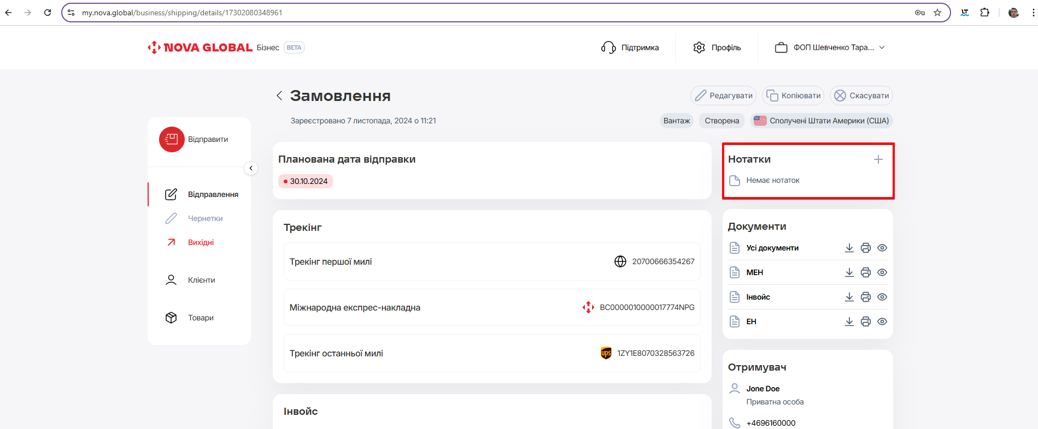View the МЕН document via eye icon

point(882,272)
